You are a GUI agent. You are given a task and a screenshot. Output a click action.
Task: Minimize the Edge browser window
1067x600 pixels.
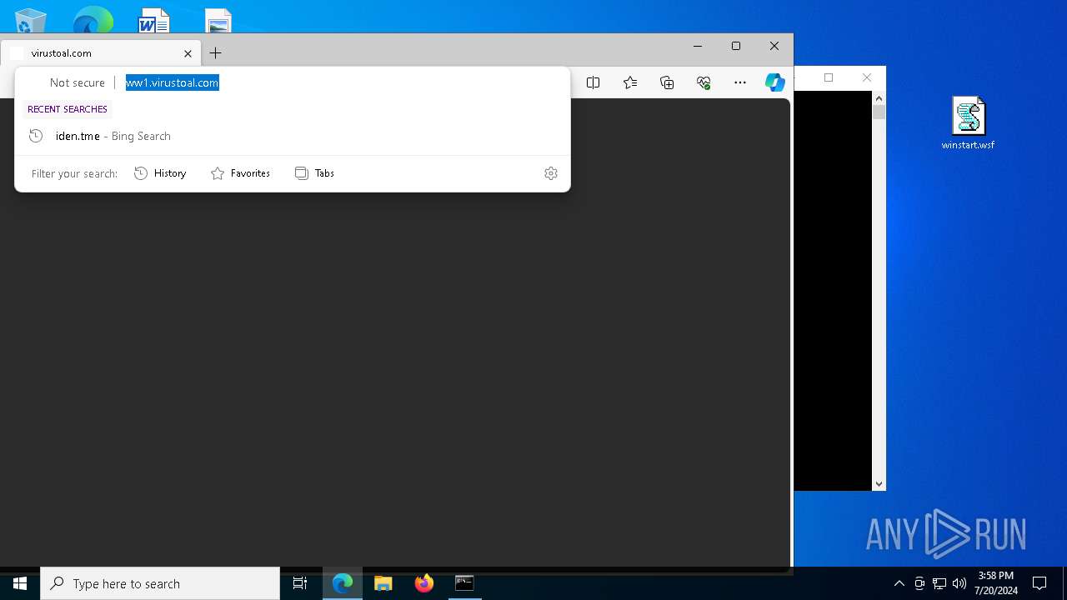698,46
